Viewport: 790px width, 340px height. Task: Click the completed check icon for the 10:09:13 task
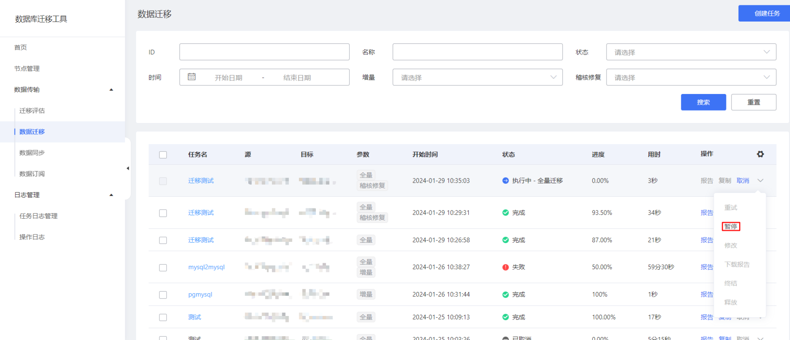pos(505,317)
